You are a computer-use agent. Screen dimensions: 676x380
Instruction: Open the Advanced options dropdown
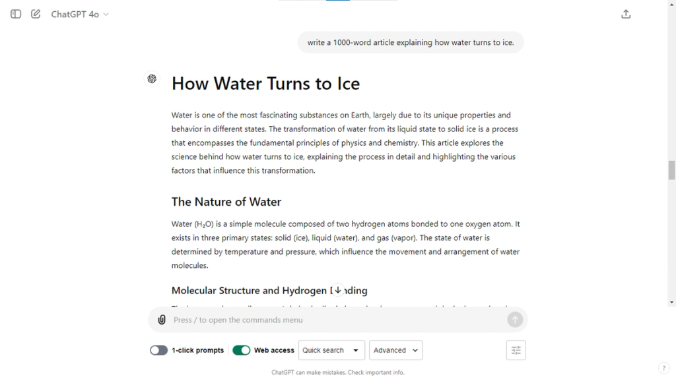pos(395,350)
